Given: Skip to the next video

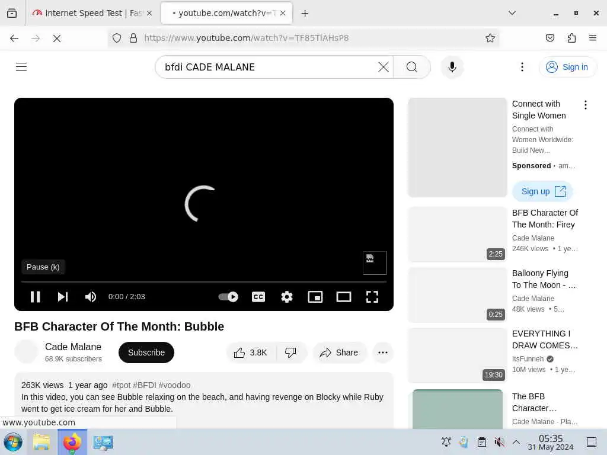Looking at the screenshot, I should coord(63,297).
